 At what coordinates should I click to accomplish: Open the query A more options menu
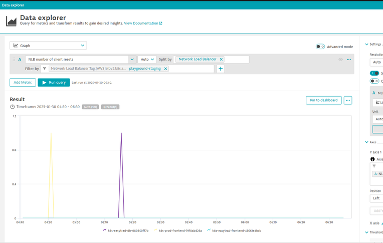tap(349, 59)
